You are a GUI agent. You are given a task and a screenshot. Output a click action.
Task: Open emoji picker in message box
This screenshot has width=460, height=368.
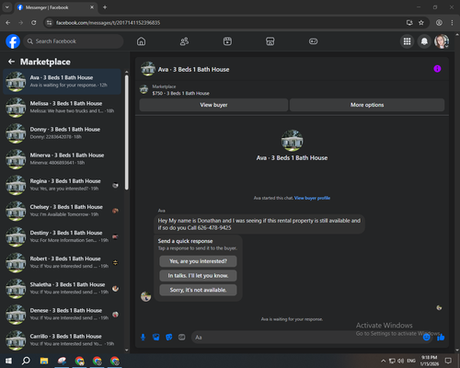(x=426, y=338)
